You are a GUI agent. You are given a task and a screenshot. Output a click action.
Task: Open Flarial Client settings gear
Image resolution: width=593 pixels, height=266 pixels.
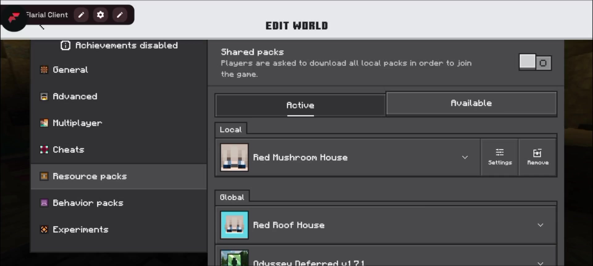click(100, 15)
